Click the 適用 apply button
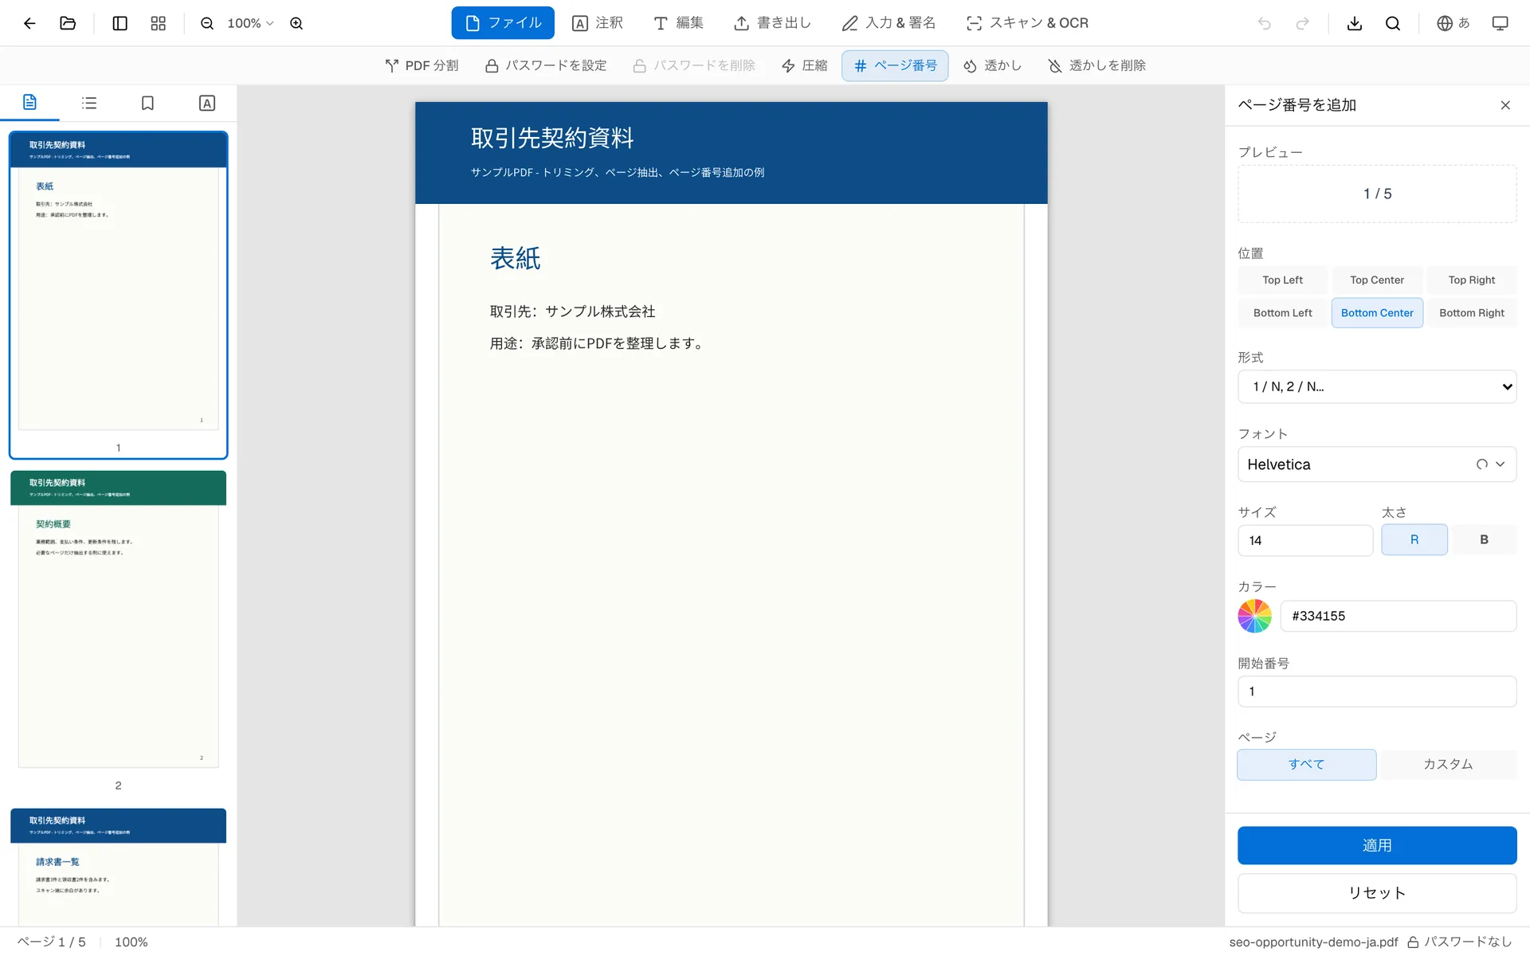 pos(1377,845)
